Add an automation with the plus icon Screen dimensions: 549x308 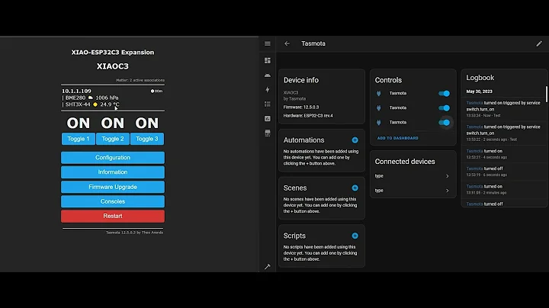[355, 140]
